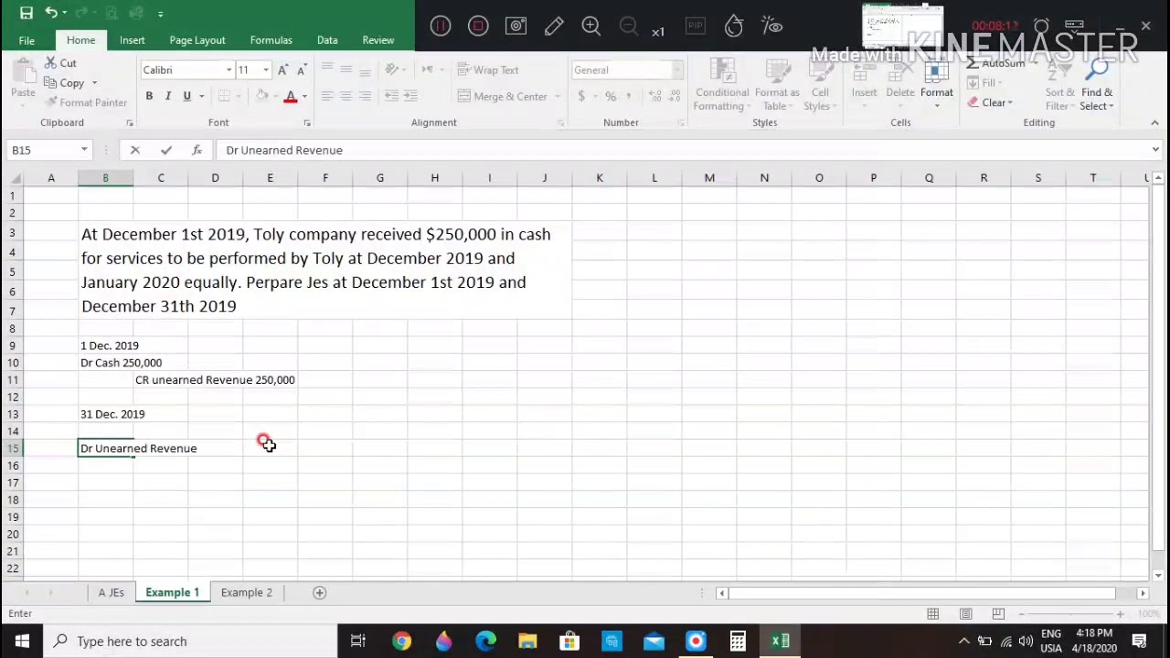The height and width of the screenshot is (658, 1170).
Task: Open the font color dropdown arrow
Action: tap(304, 96)
